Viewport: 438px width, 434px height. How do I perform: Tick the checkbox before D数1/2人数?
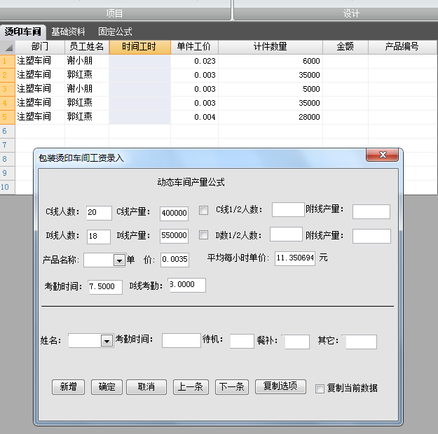[203, 234]
